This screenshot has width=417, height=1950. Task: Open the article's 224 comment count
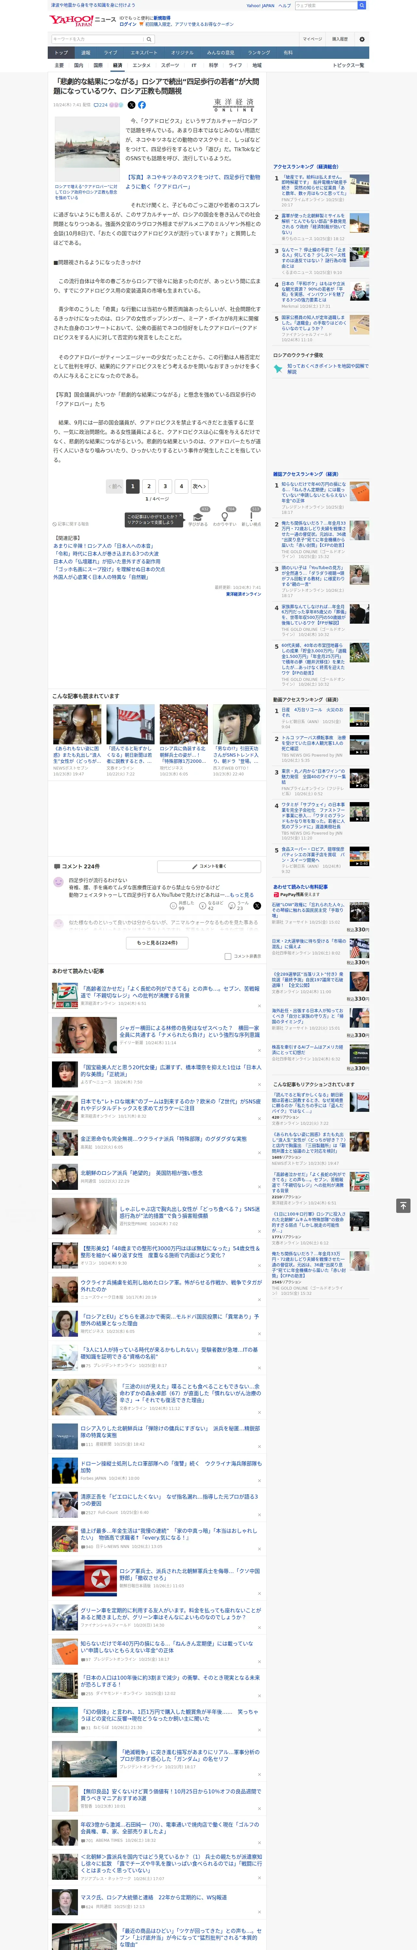point(101,105)
